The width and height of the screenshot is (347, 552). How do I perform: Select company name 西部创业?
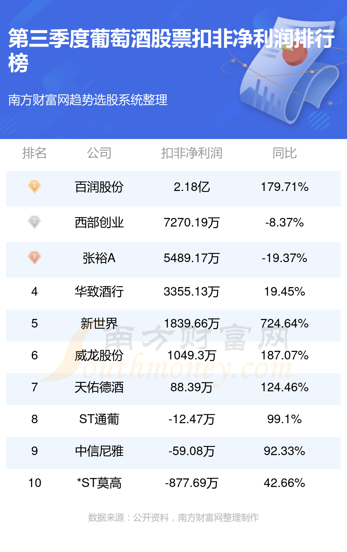(99, 222)
